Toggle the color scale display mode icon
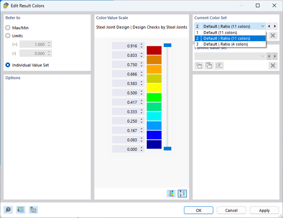Viewport: 283px width, 218px height. (x=171, y=194)
